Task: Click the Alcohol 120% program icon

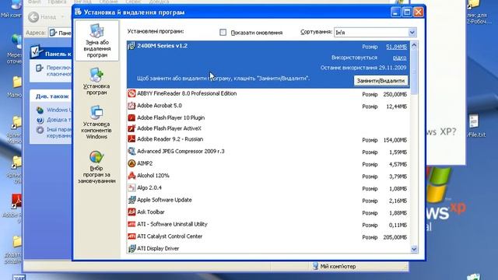Action: tap(132, 176)
